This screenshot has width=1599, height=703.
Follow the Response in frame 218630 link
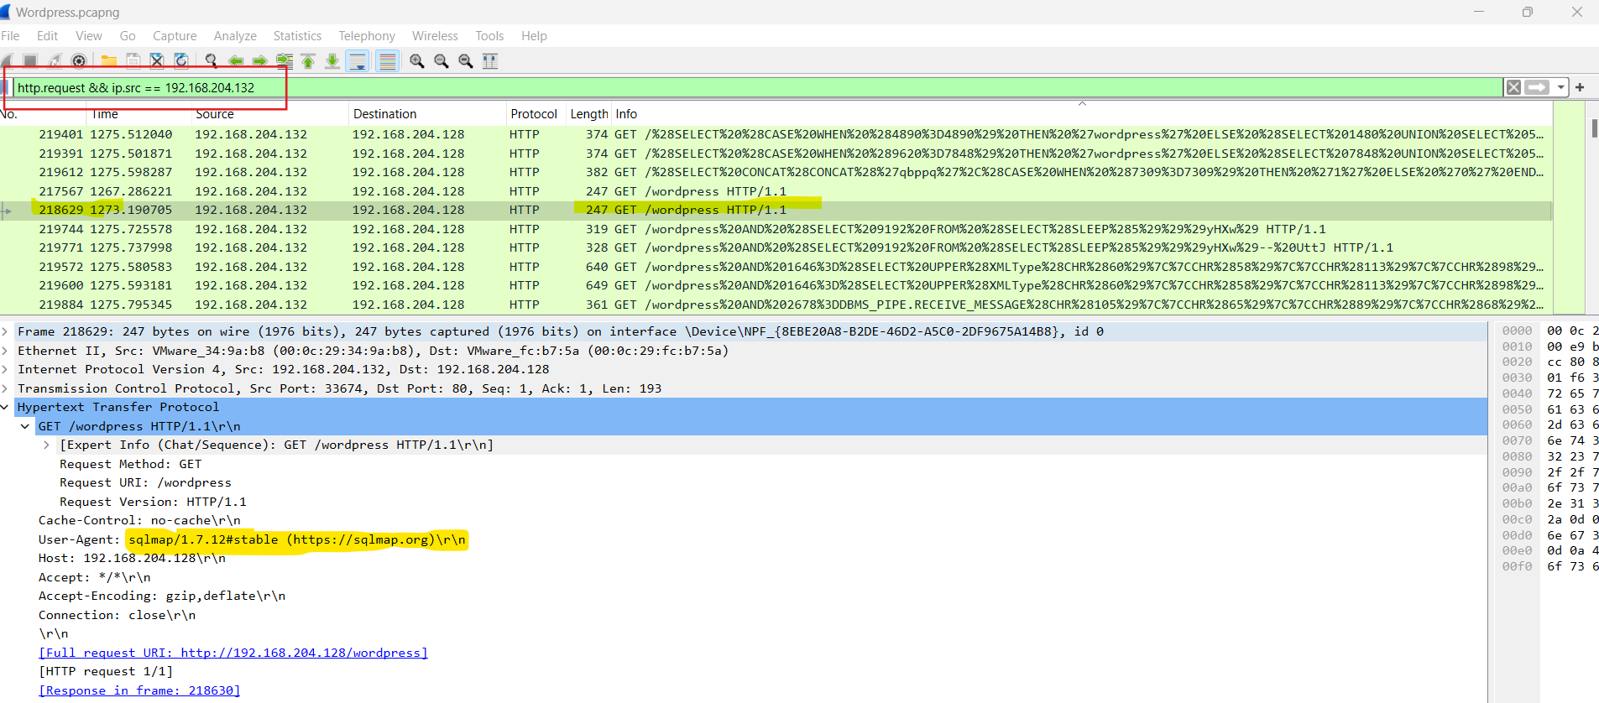click(139, 690)
